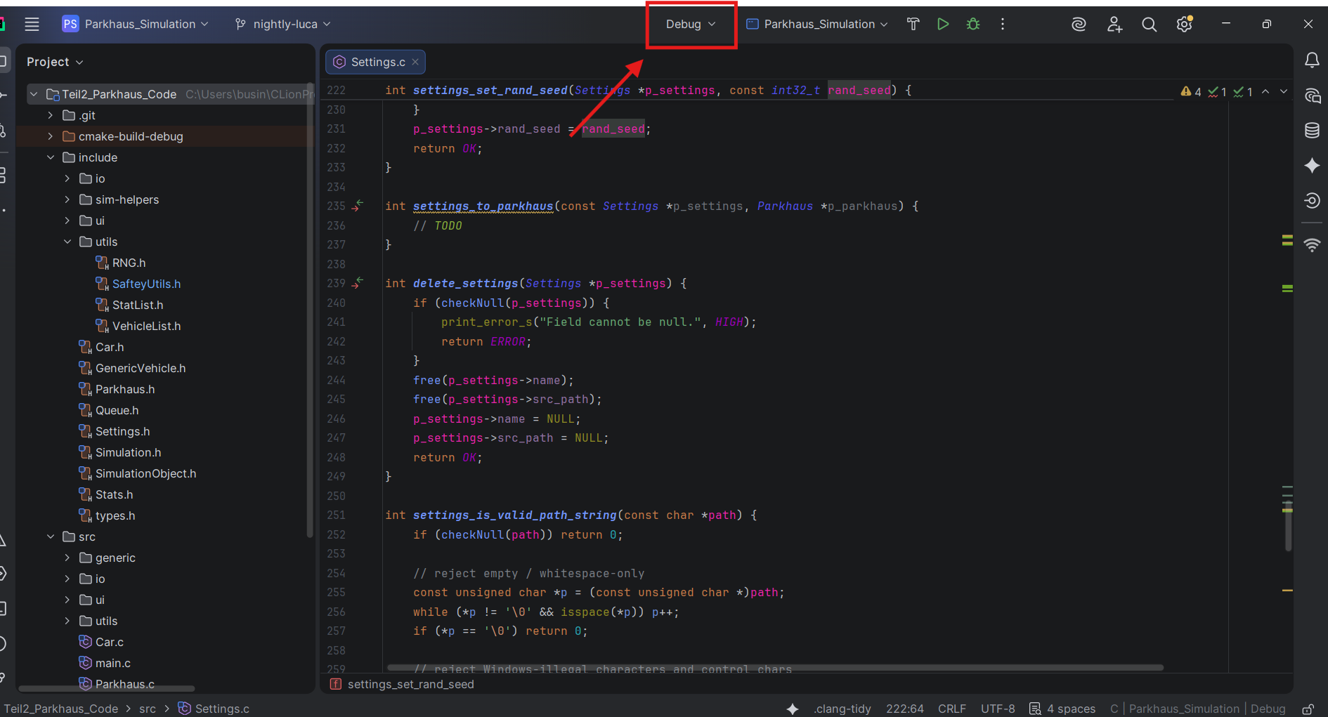Open the AI sparkle tool window
Screen dimensions: 1328x717
1312,166
